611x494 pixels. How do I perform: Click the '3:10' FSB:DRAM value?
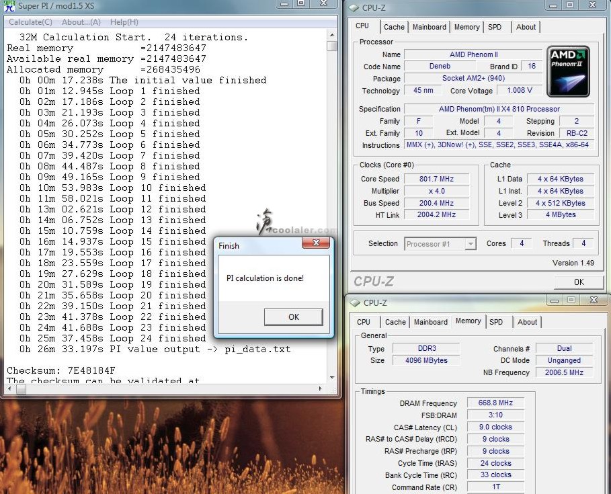pos(495,415)
